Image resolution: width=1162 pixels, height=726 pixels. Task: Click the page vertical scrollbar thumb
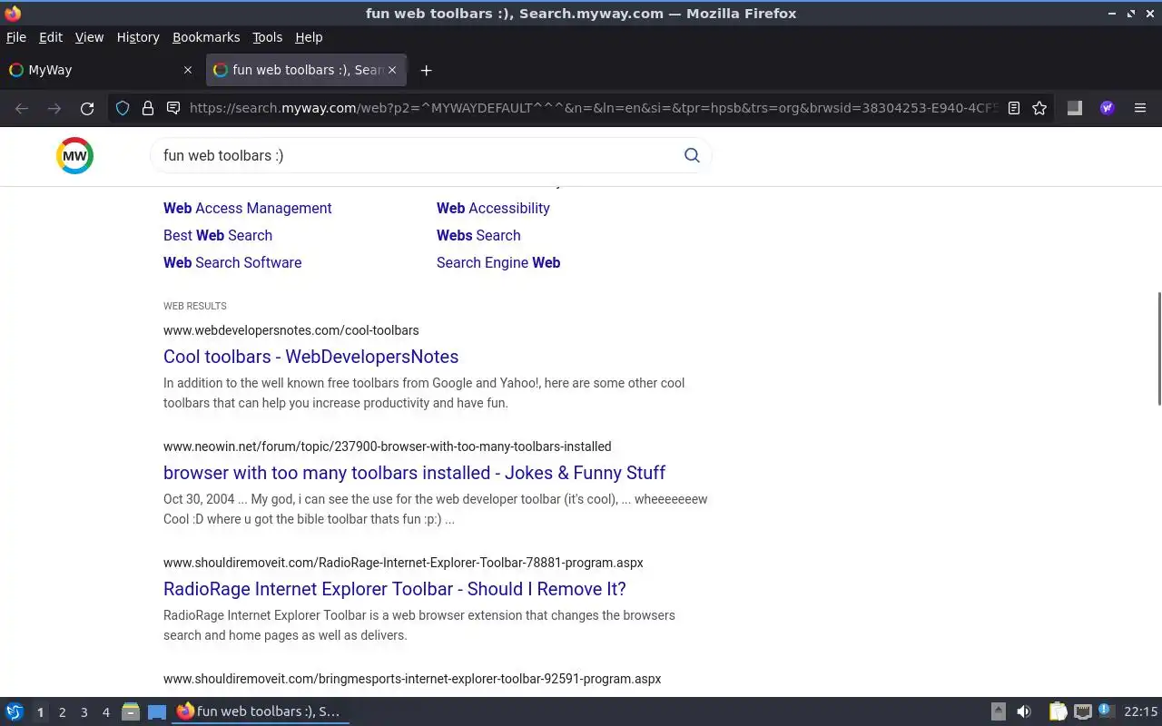[1158, 348]
